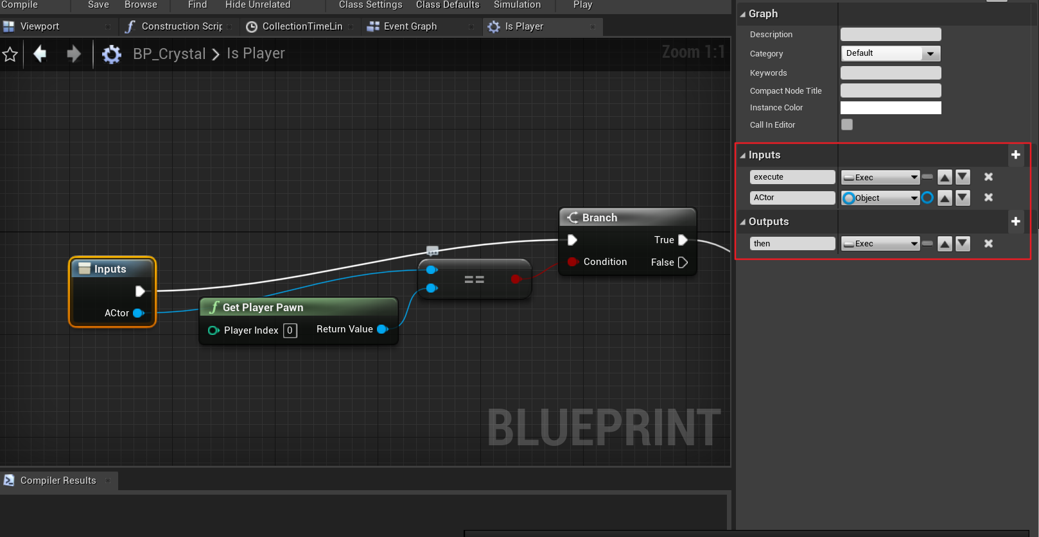1039x537 pixels.
Task: Click the Browse toolbar button
Action: (x=141, y=5)
